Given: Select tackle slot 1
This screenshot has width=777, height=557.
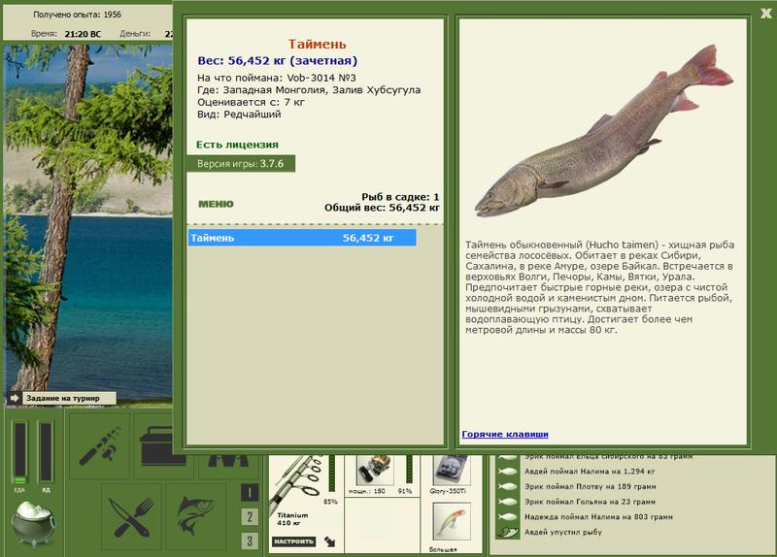Looking at the screenshot, I should point(250,492).
